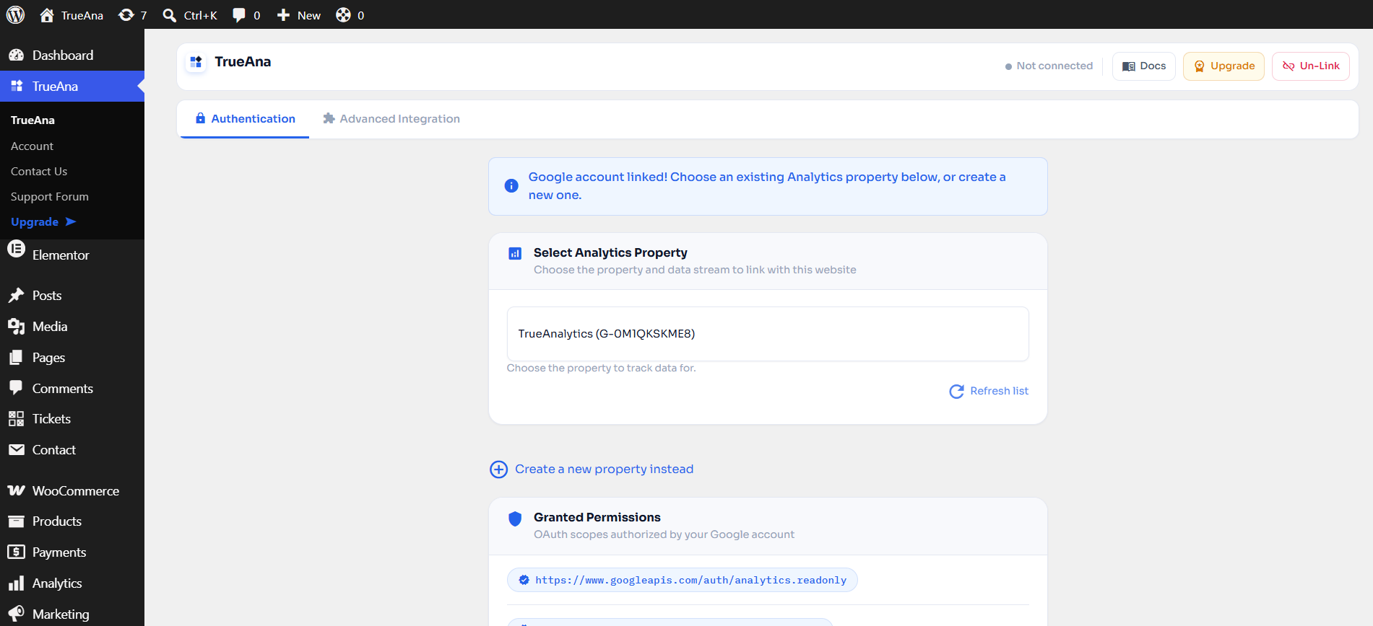Screen dimensions: 1373x626
Task: Click the Choose the property to track hint
Action: tap(601, 369)
